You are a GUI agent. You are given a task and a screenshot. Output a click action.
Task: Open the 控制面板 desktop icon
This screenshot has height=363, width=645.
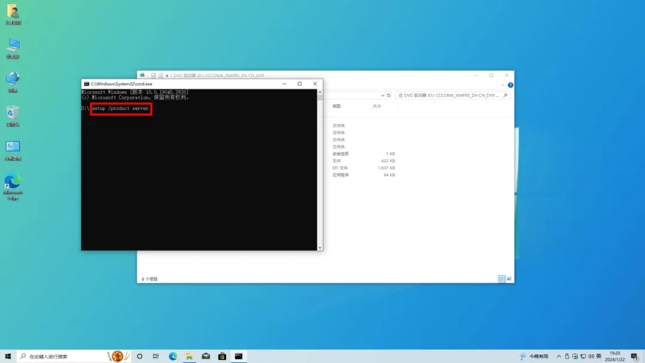[13, 147]
